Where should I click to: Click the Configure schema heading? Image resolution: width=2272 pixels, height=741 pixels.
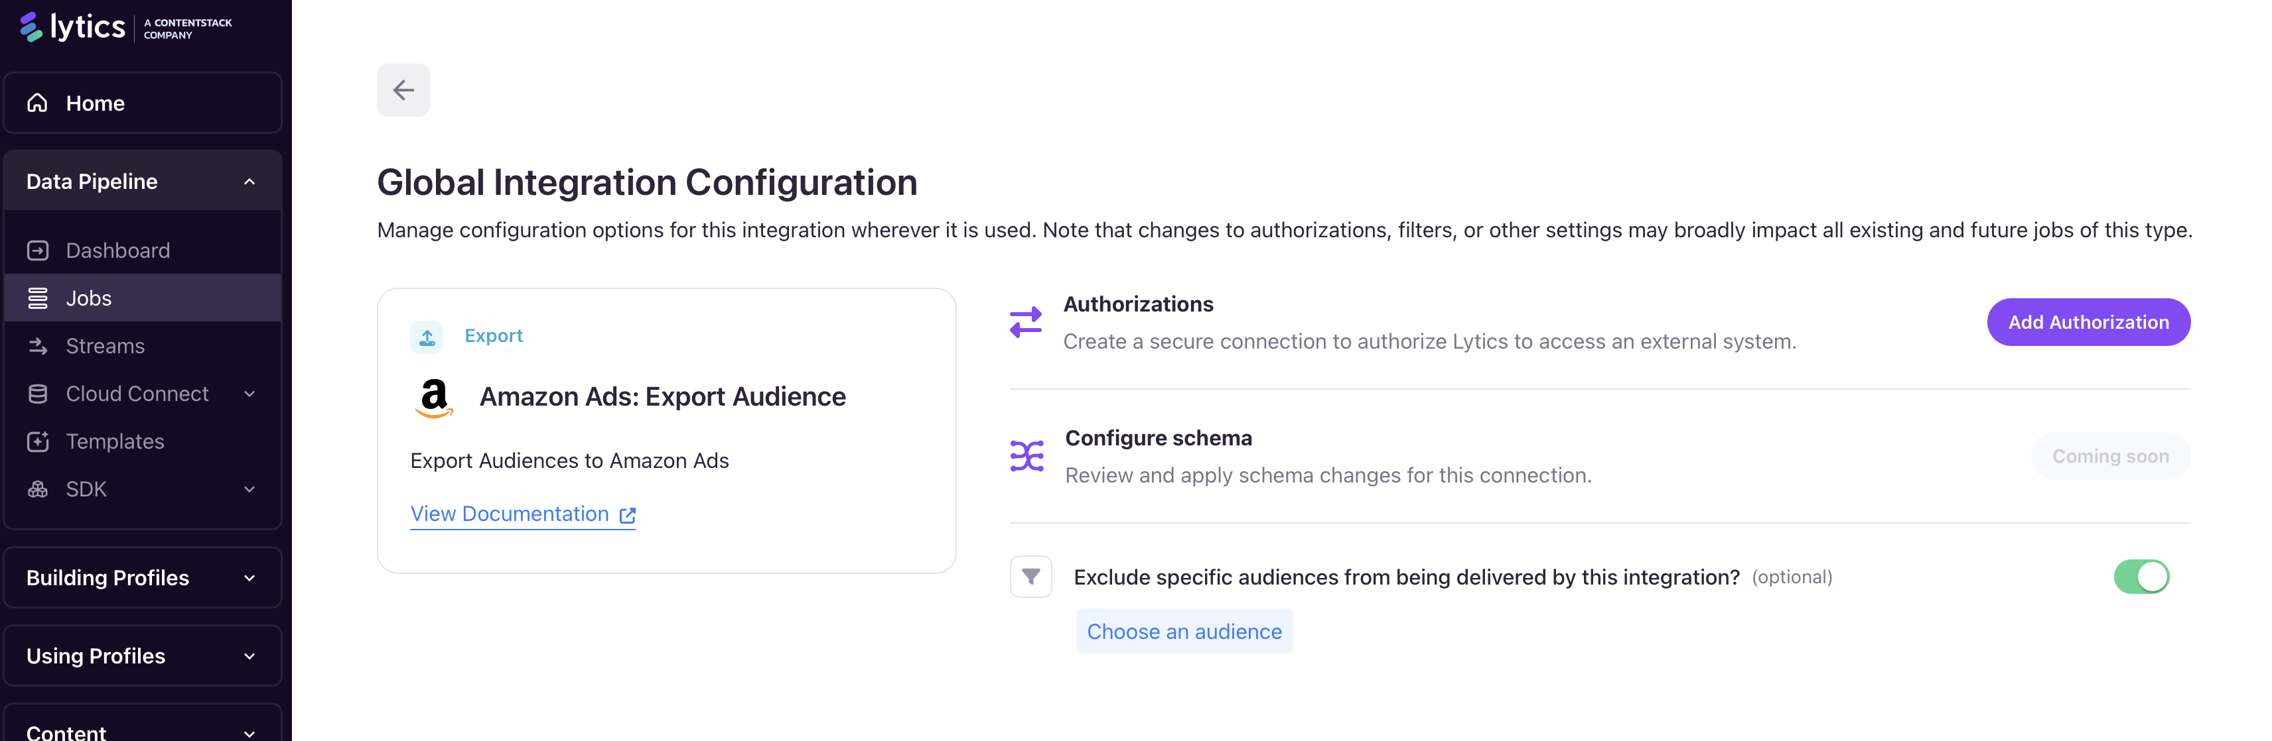[1158, 438]
